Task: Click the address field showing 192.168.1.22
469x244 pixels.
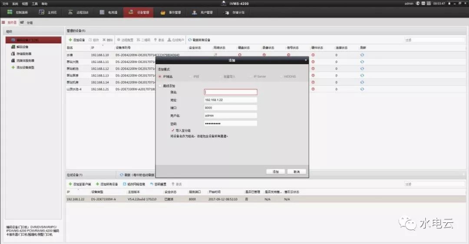Action: [230, 100]
